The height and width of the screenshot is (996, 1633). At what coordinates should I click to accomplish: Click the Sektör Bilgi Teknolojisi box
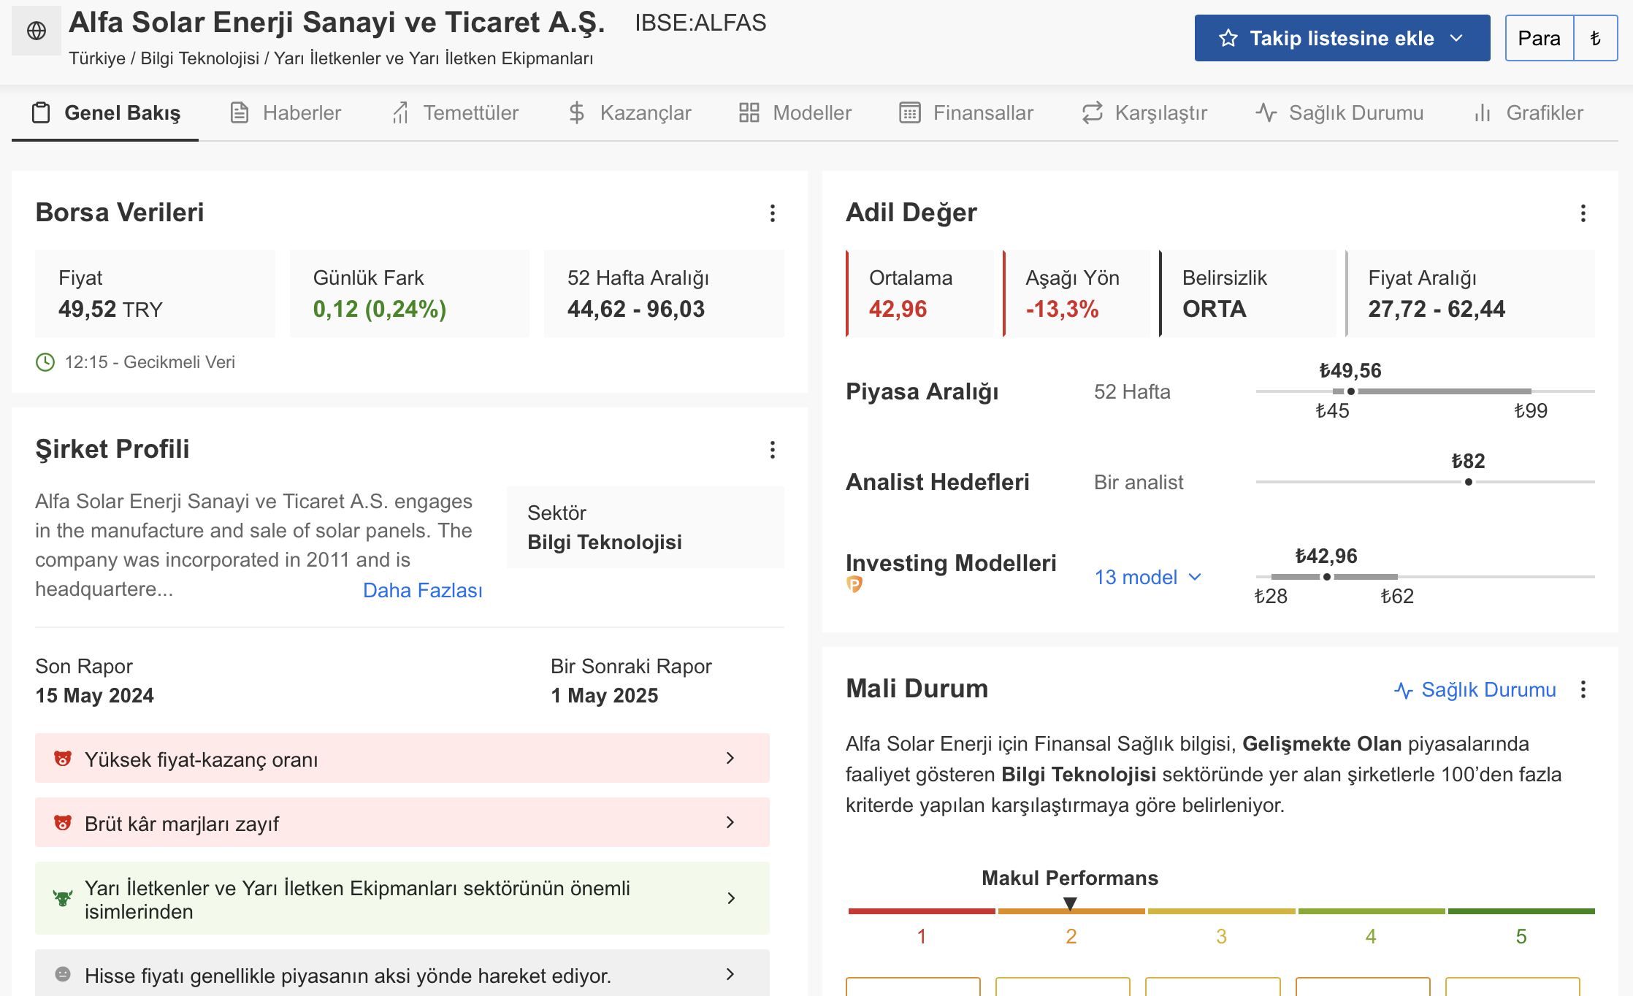pos(646,527)
